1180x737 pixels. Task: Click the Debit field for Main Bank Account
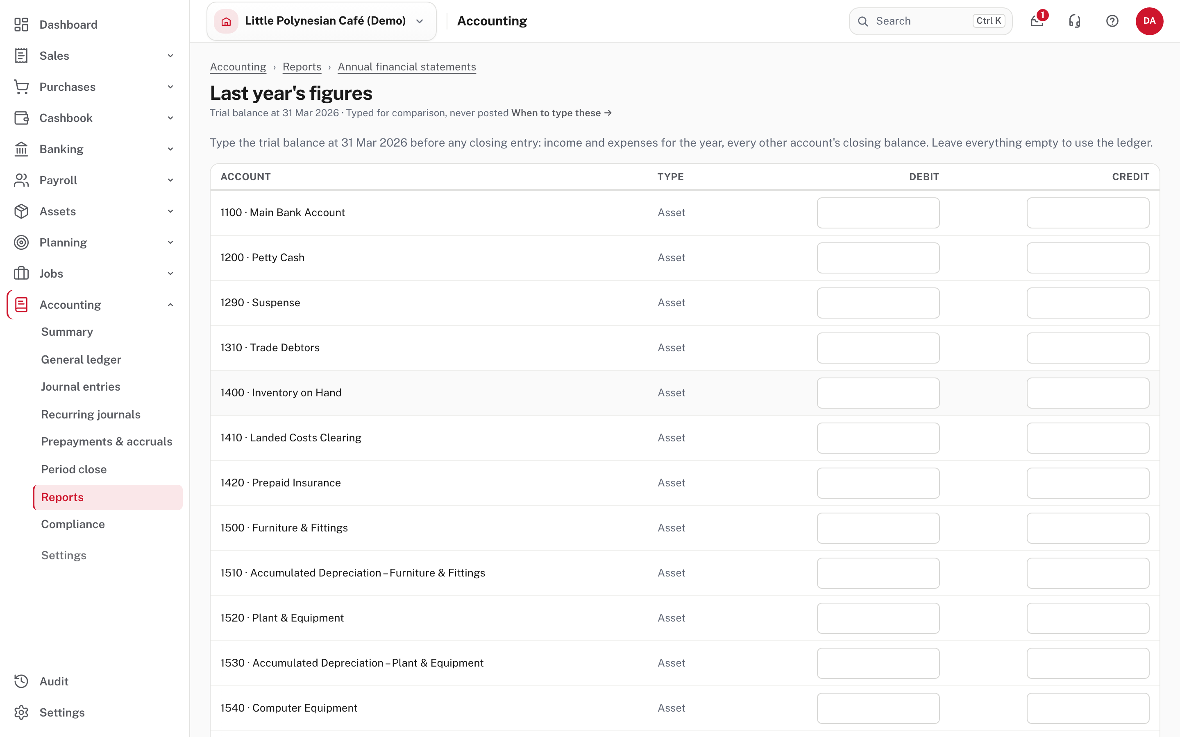(878, 213)
